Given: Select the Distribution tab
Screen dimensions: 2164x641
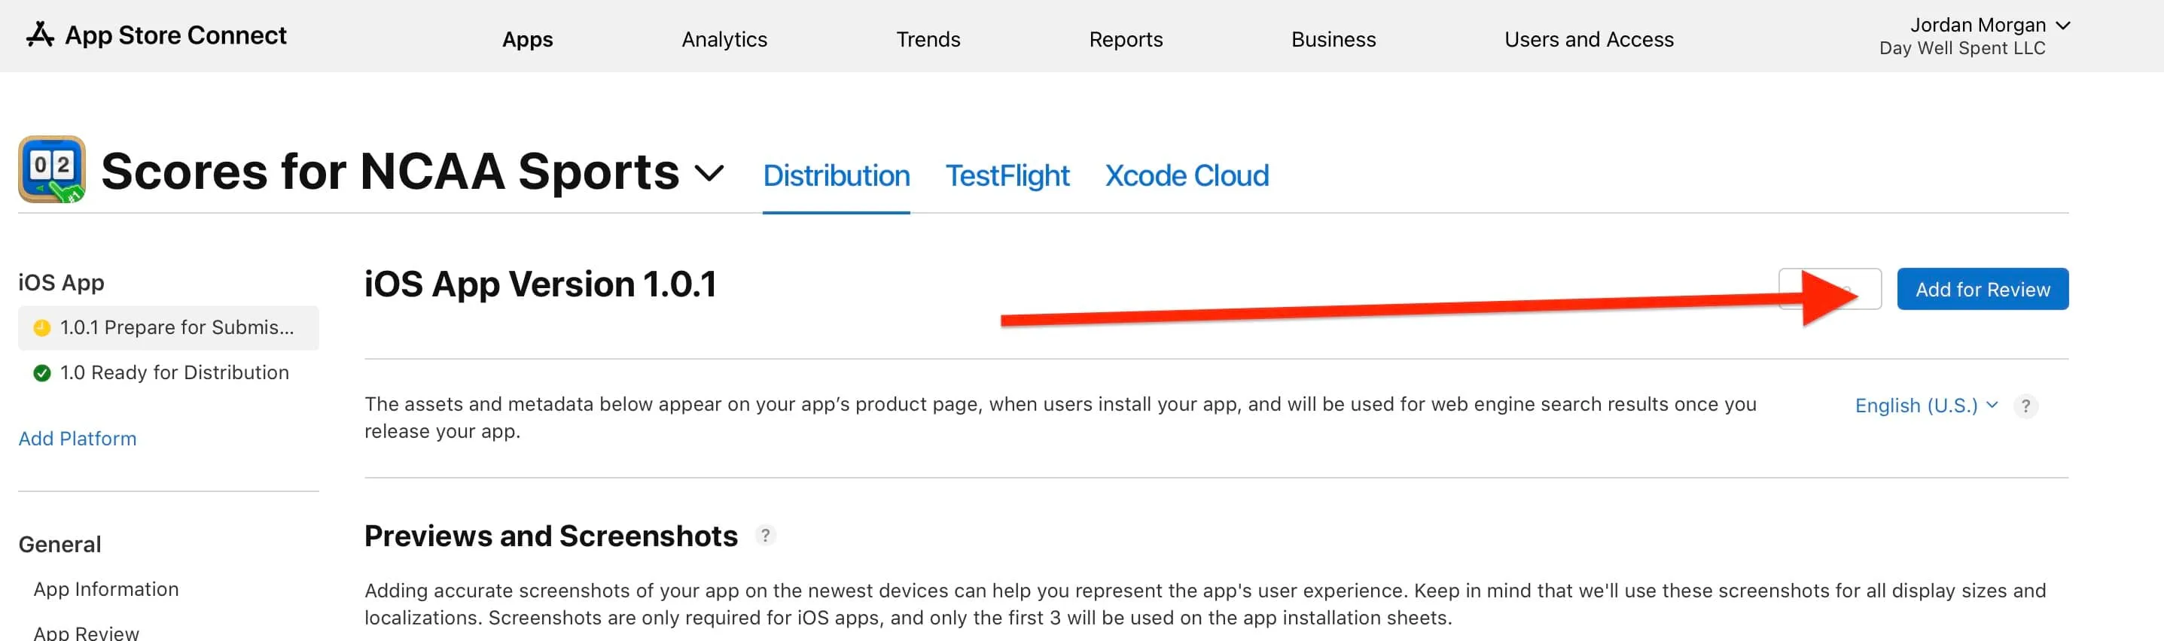Looking at the screenshot, I should [x=836, y=175].
